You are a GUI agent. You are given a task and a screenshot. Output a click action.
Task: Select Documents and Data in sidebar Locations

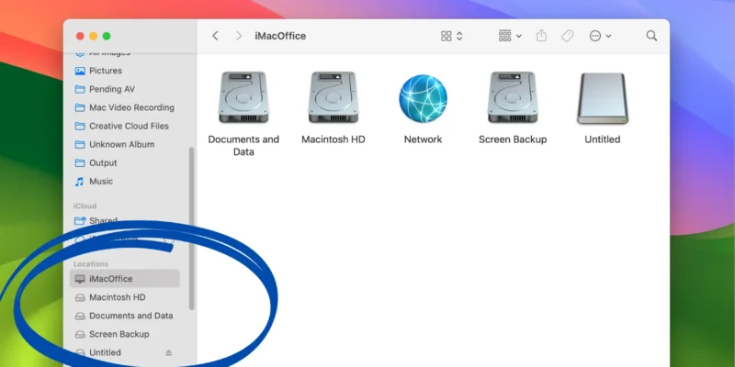pos(125,316)
